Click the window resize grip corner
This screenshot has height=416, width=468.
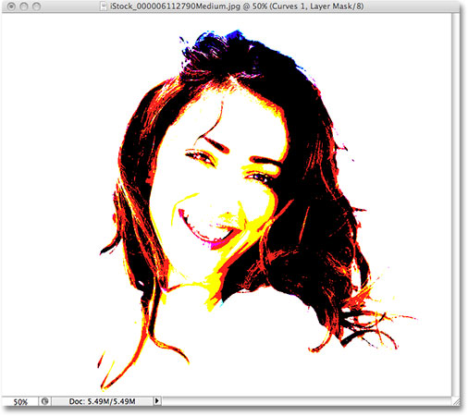point(456,401)
